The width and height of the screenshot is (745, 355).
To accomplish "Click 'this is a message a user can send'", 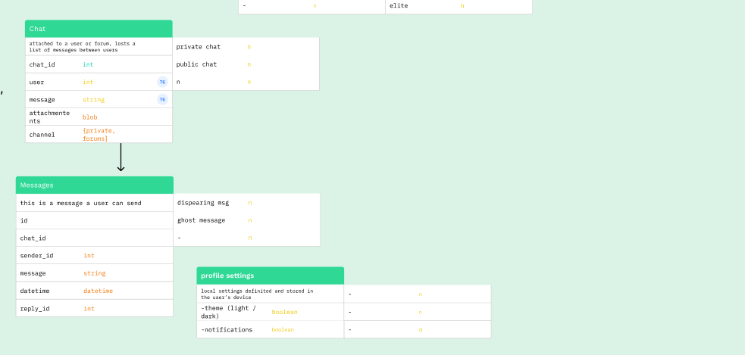I will 81,203.
